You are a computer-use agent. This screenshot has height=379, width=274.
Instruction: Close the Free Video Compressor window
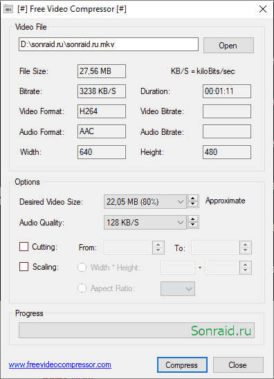click(x=263, y=9)
